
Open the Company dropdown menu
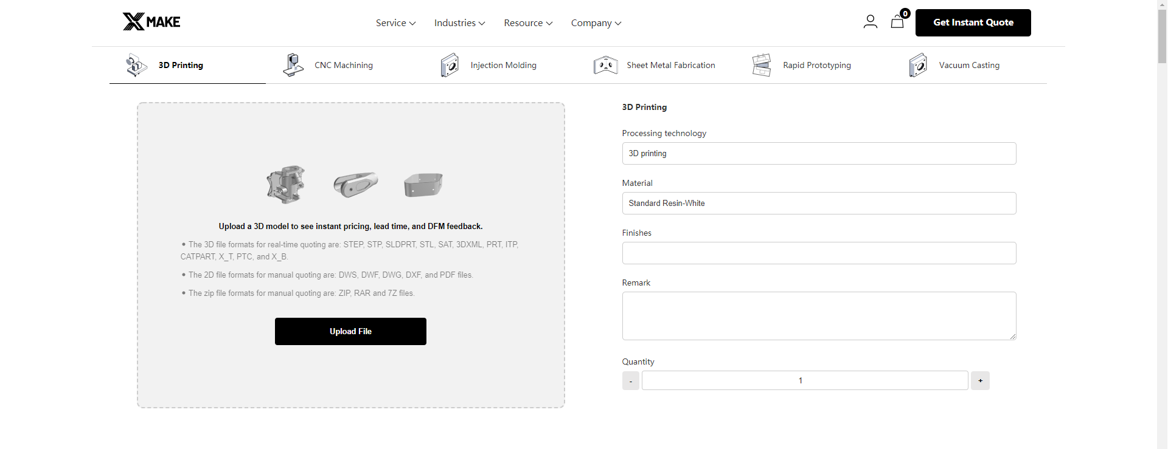(596, 23)
